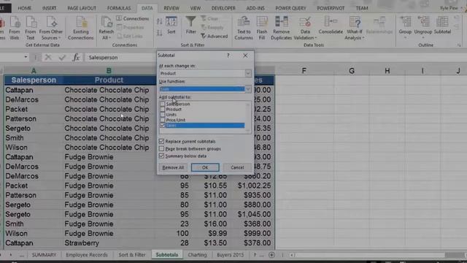Open the Connections command

133,18
